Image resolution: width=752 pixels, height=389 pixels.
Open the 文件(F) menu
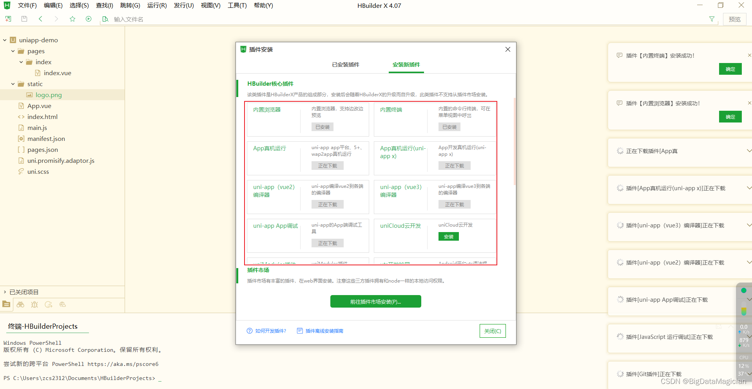(x=27, y=5)
